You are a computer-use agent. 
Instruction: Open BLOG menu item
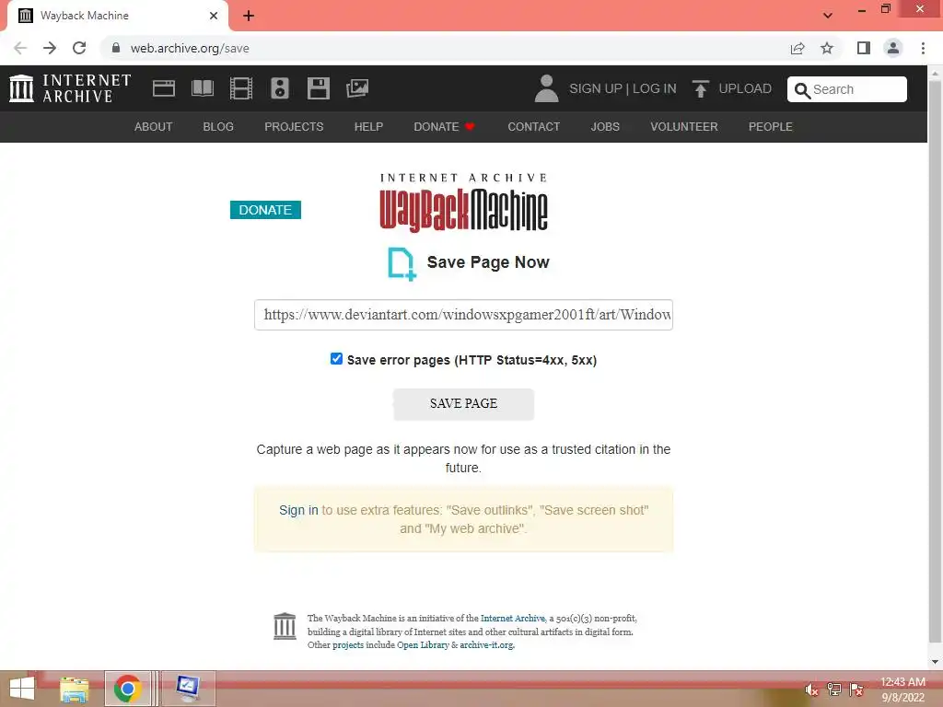pyautogui.click(x=218, y=127)
